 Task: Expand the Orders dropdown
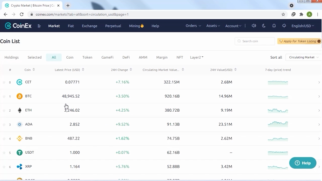pos(193,26)
